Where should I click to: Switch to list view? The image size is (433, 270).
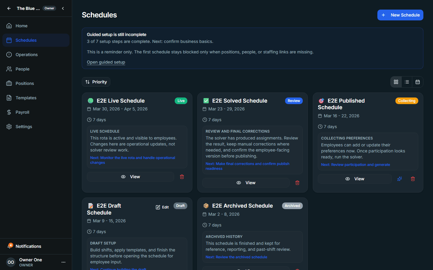click(x=407, y=82)
